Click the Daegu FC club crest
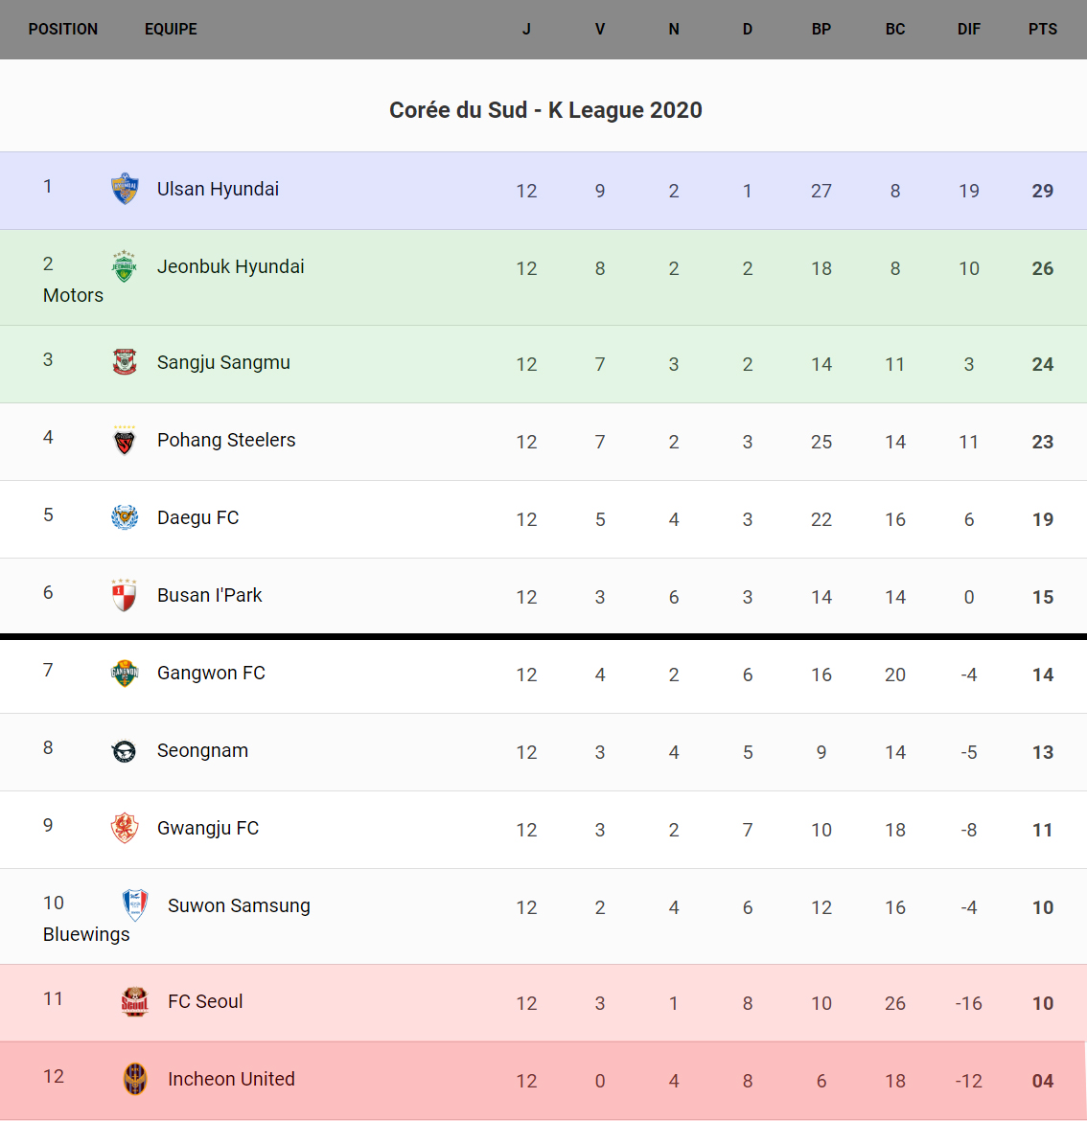Viewport: 1087px width, 1121px height. 125,517
